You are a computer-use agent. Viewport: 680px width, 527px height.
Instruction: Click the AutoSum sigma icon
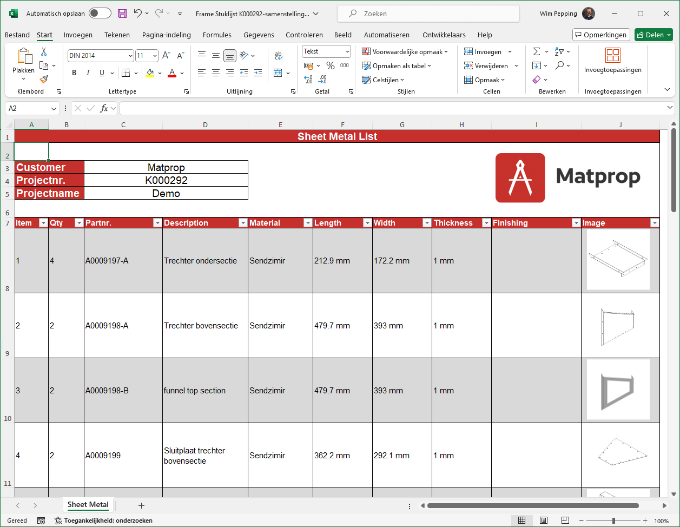coord(537,51)
